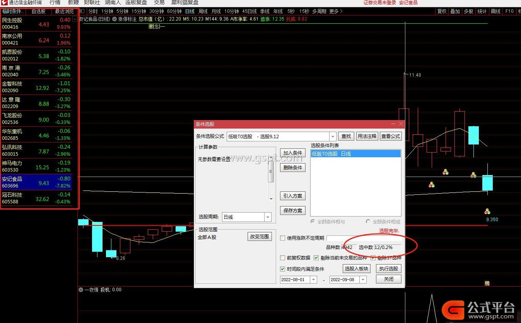This screenshot has height=323, width=521.
Task: Click 用法注释 button
Action: [367, 136]
